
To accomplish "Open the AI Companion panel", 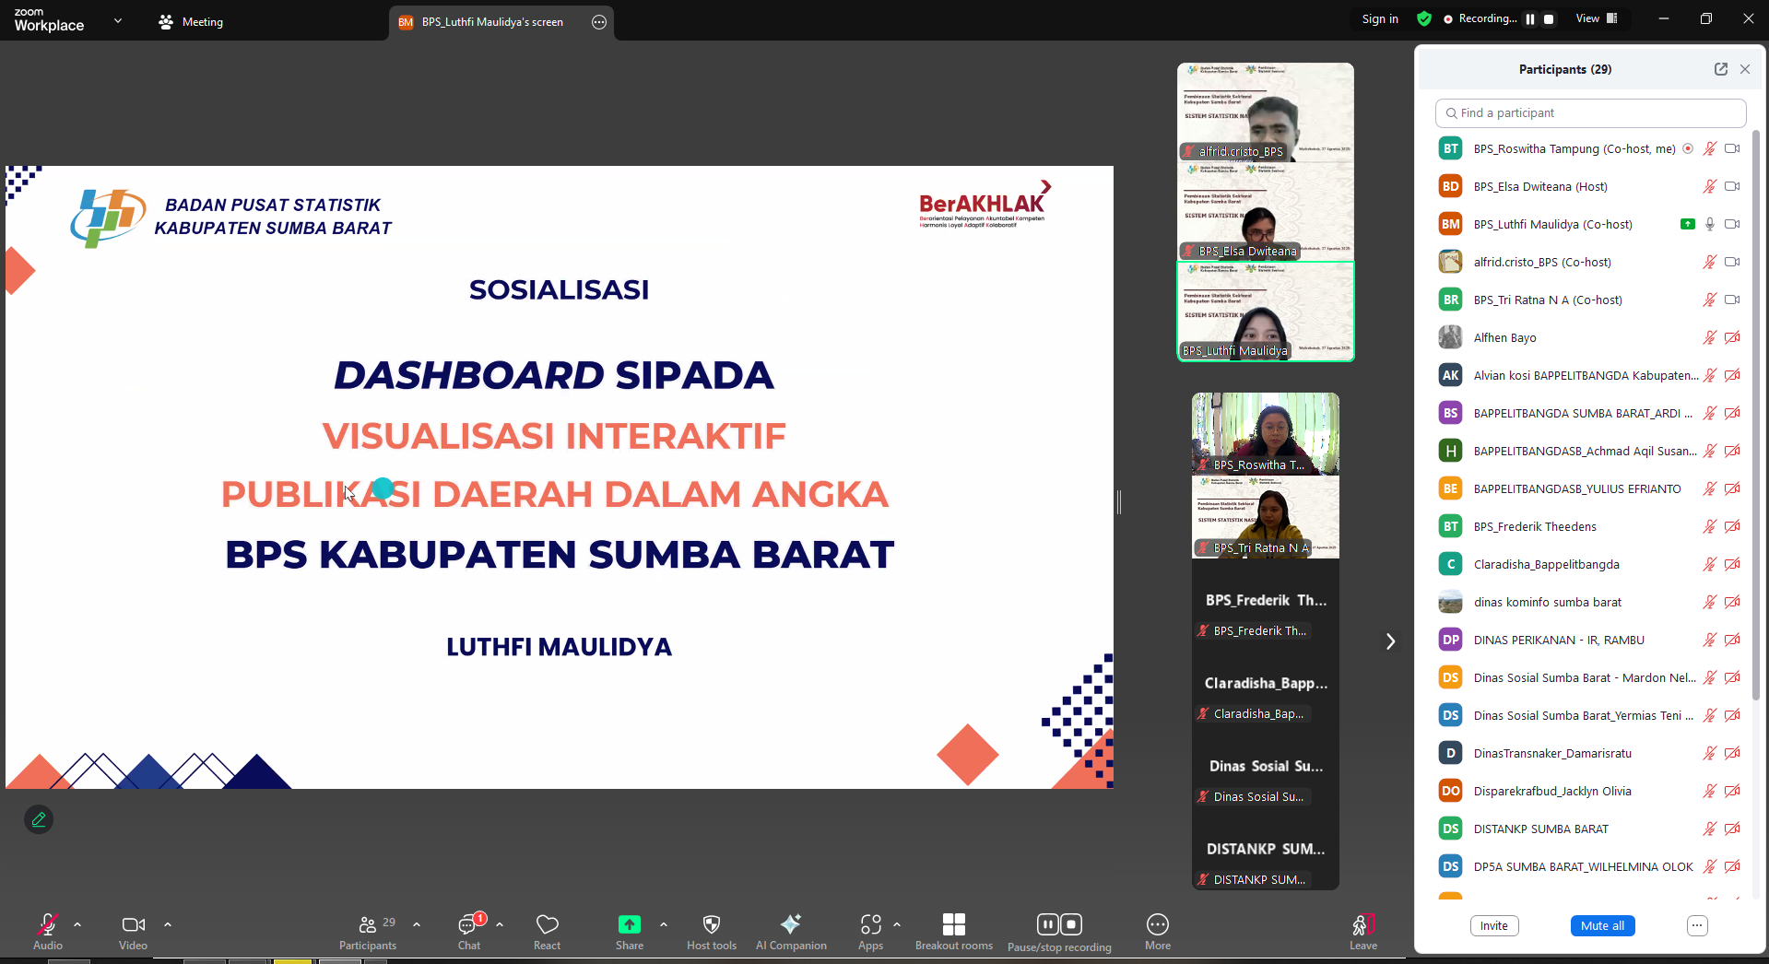I will pyautogui.click(x=790, y=930).
